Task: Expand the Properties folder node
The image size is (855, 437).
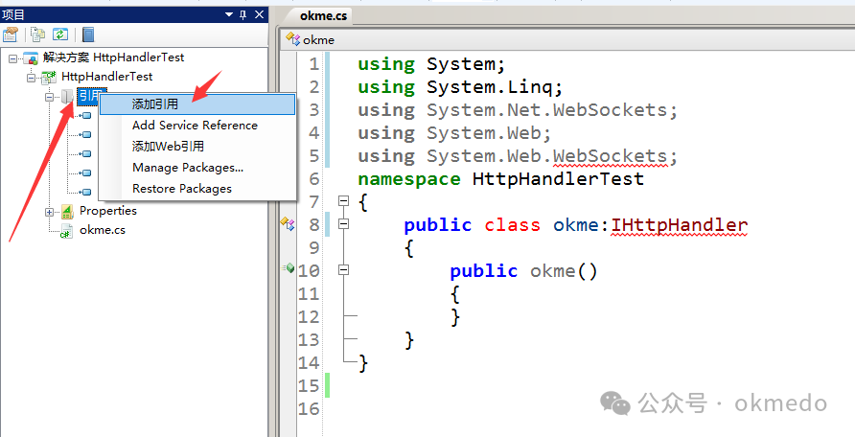Action: (x=50, y=212)
